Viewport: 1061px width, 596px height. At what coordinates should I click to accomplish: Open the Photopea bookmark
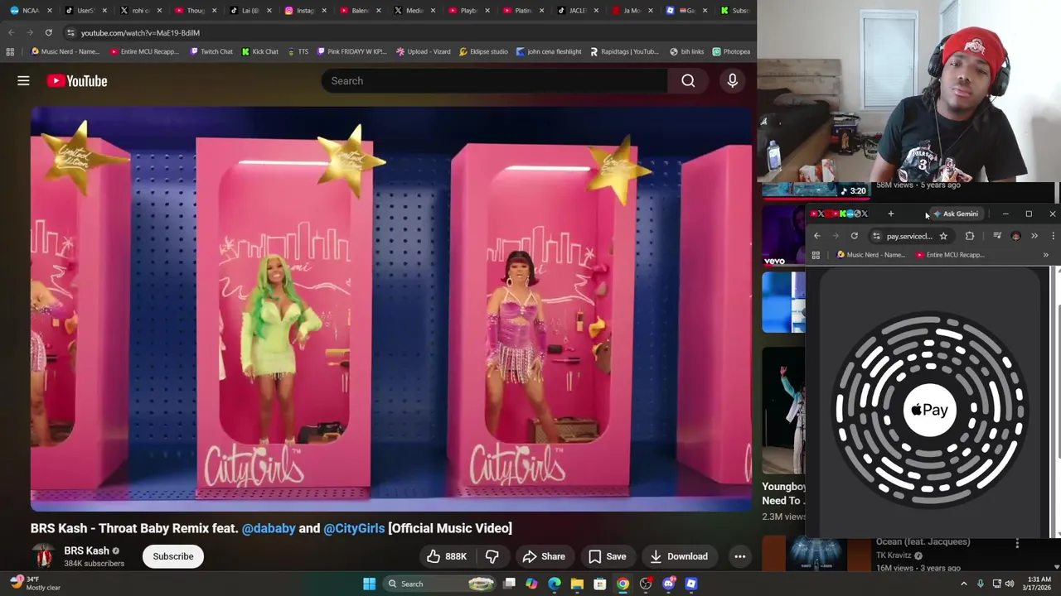point(731,51)
